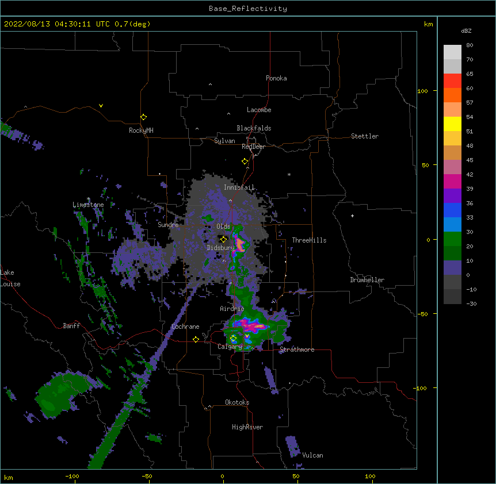Viewport: 496px width, 484px height.
Task: Select the Limestone label
Action: 88,205
